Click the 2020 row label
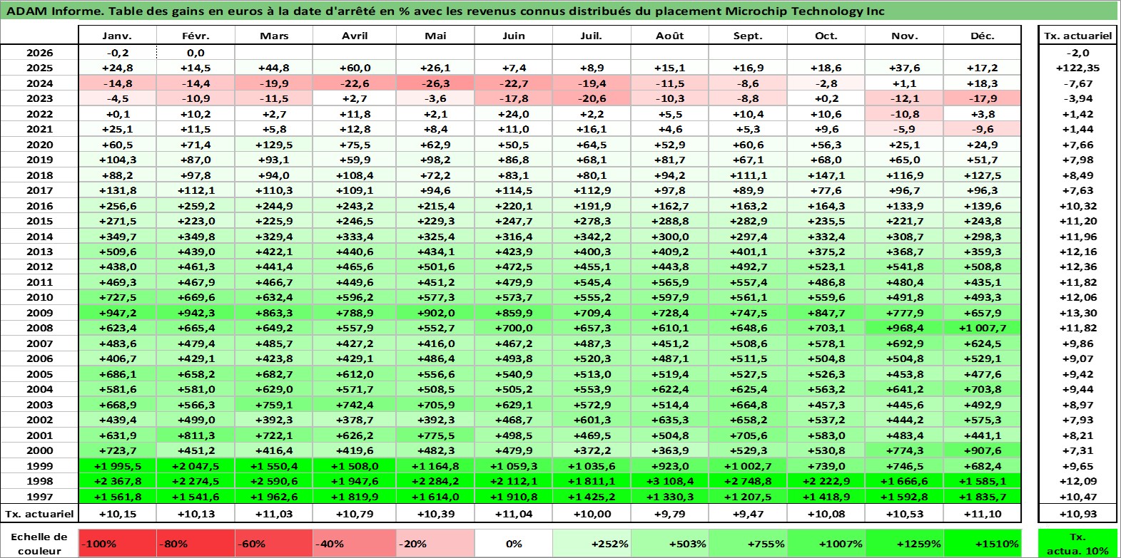The height and width of the screenshot is (558, 1121). (x=39, y=145)
